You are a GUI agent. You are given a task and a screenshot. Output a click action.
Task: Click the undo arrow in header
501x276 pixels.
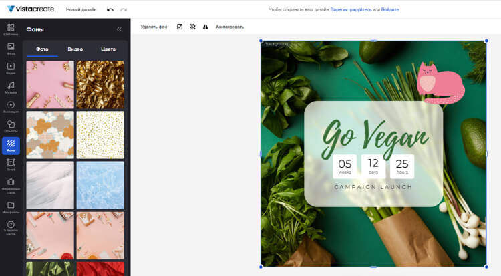(110, 9)
